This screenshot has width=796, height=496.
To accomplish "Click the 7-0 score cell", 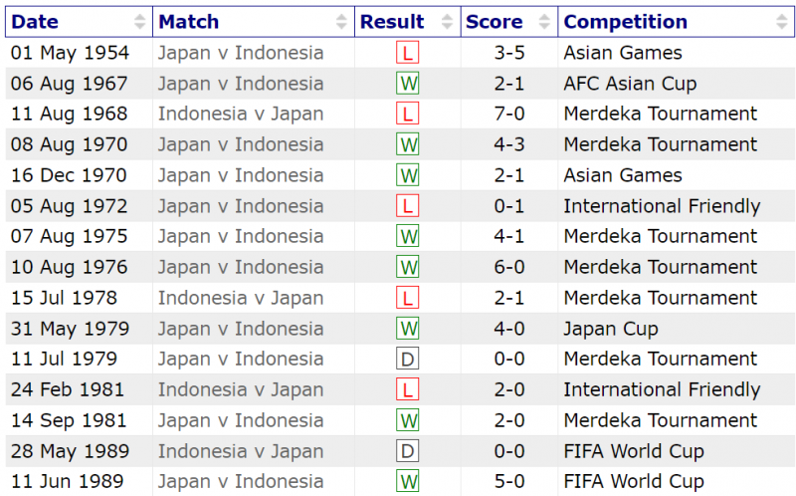I will pyautogui.click(x=509, y=114).
